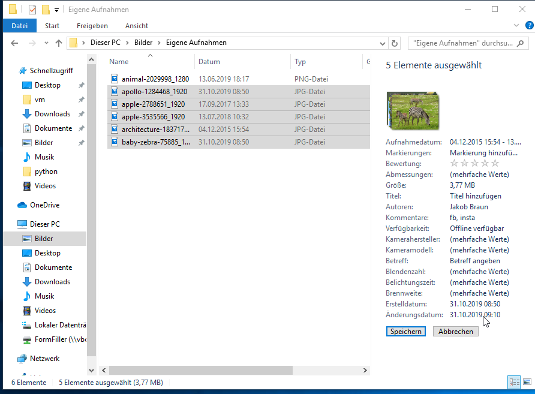The height and width of the screenshot is (394, 535).
Task: Click the refresh icon beside the address bar
Action: [395, 43]
